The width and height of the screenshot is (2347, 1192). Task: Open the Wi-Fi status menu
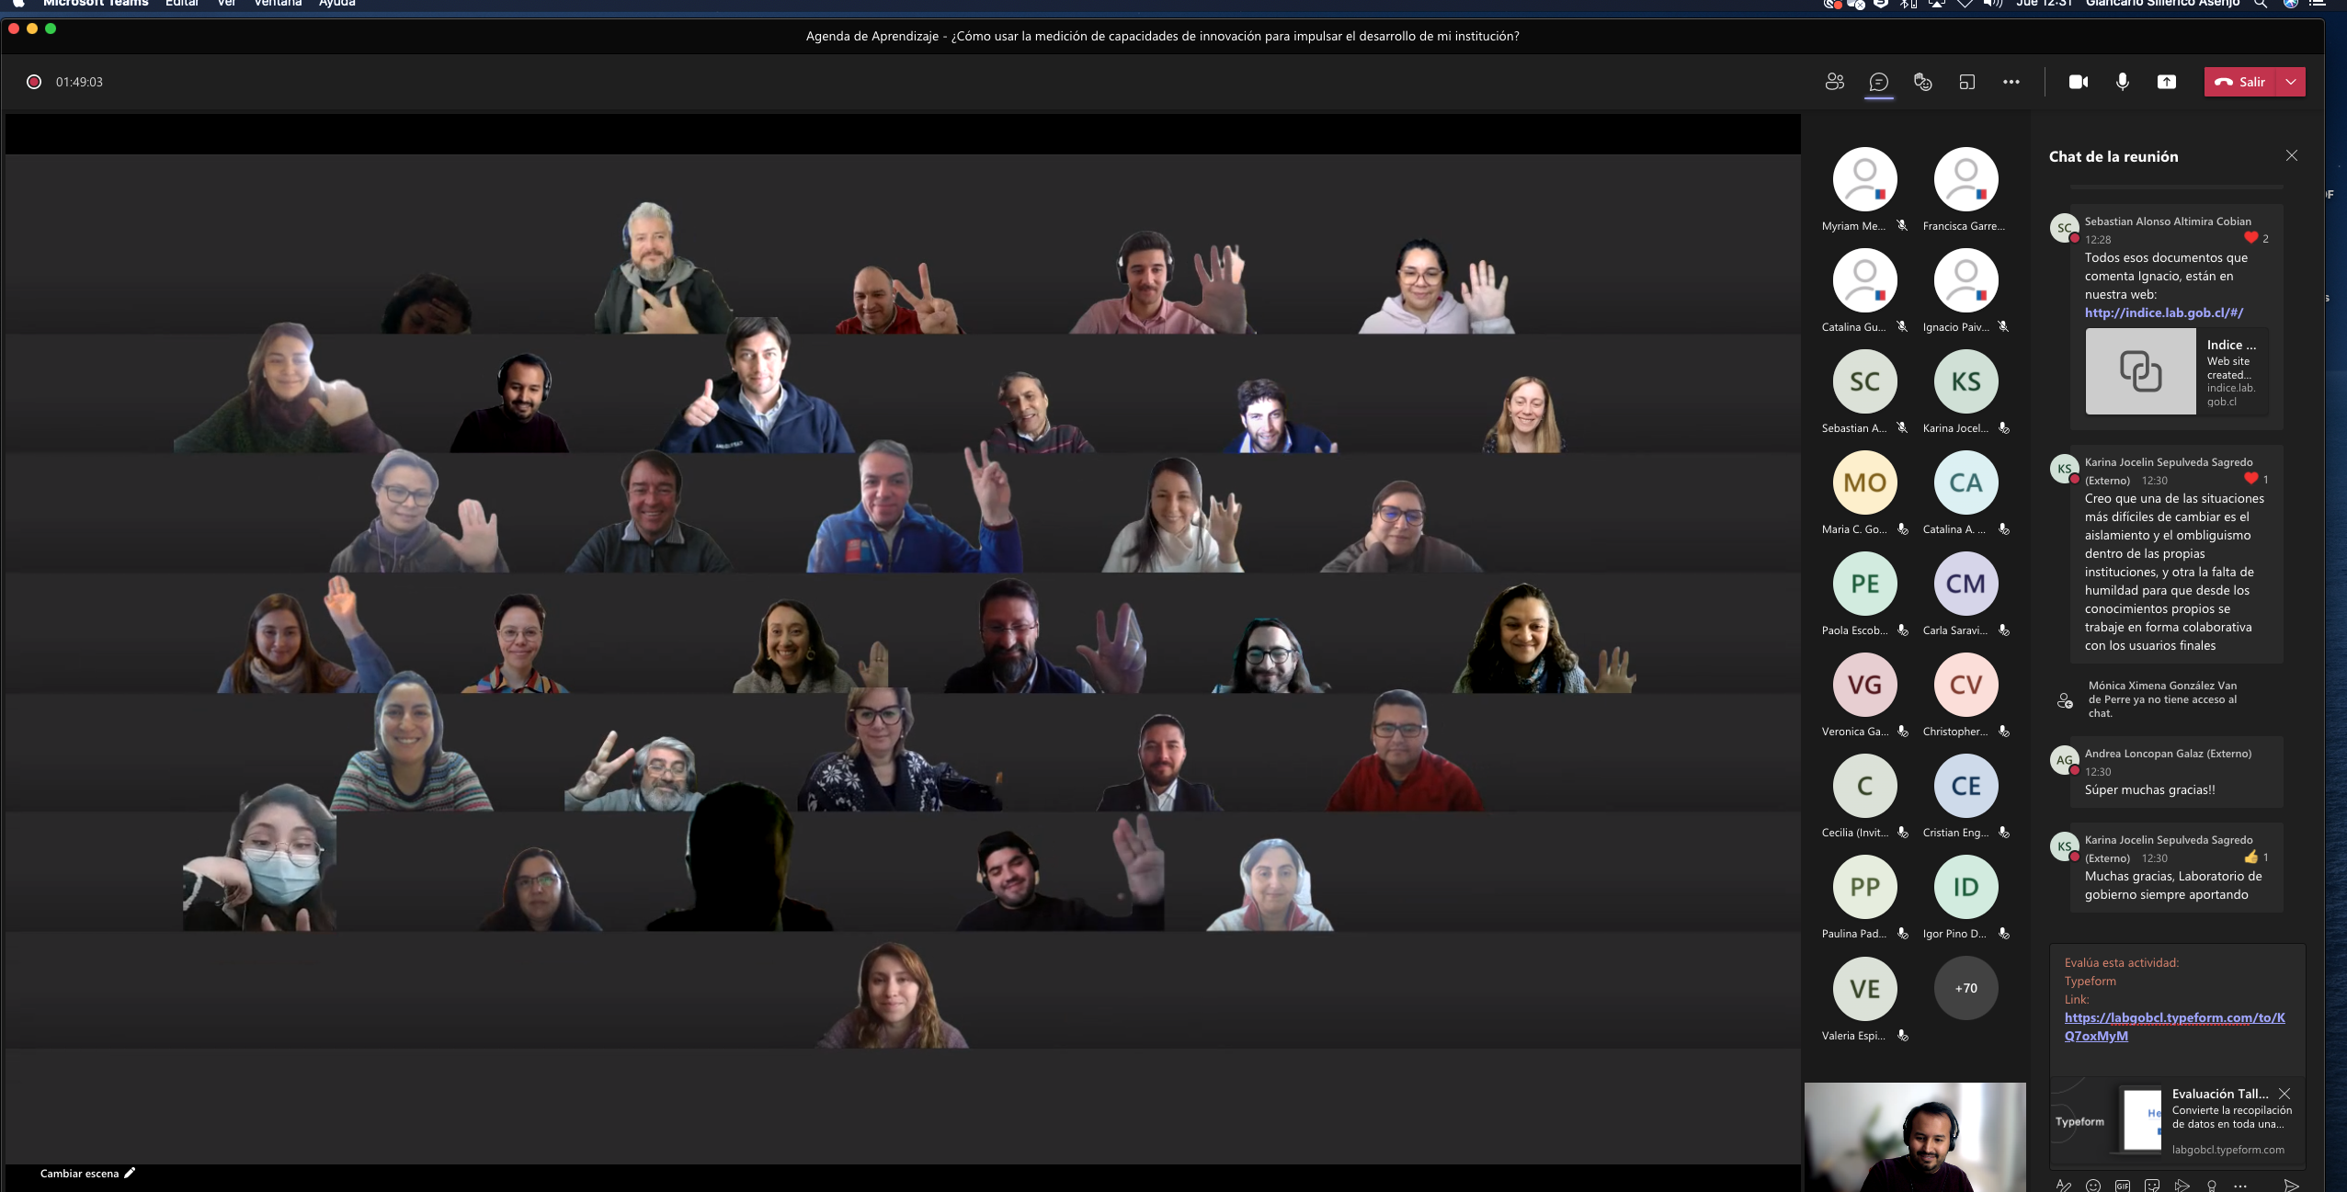[1964, 4]
